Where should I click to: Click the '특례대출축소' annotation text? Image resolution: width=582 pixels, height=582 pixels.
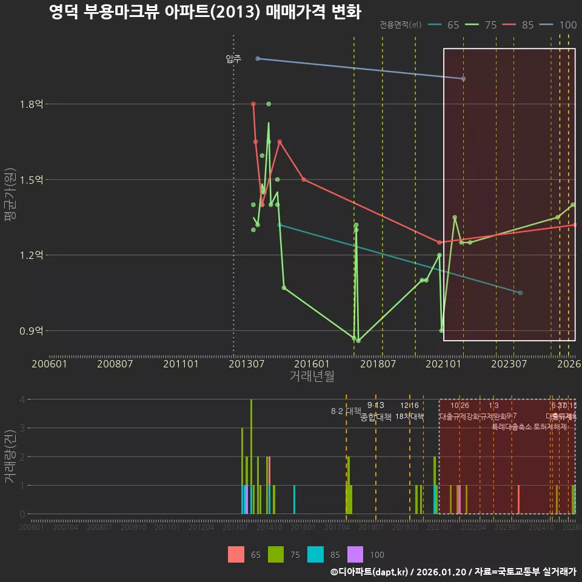tap(513, 427)
